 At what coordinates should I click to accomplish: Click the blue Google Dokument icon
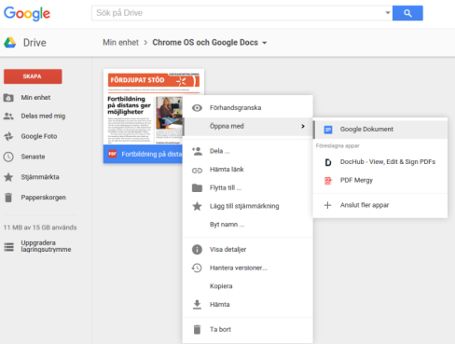[x=328, y=130]
